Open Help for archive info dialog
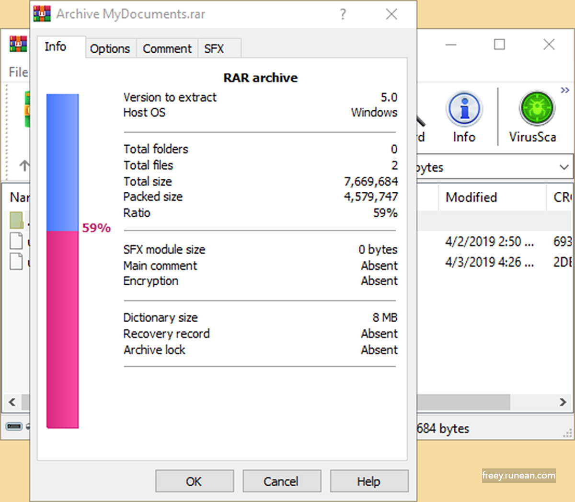 tap(368, 481)
